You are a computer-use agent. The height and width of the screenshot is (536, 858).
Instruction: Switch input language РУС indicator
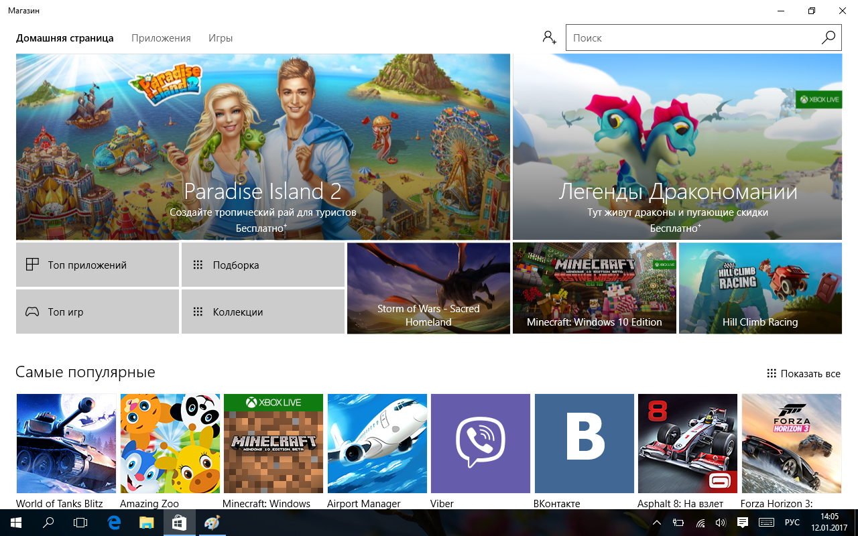pos(792,523)
